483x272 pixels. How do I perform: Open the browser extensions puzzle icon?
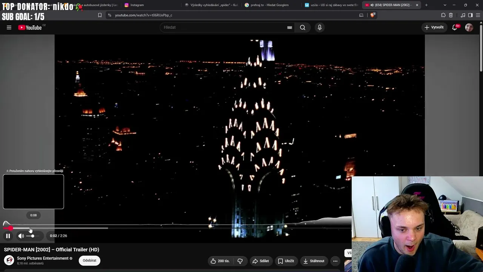tap(443, 15)
